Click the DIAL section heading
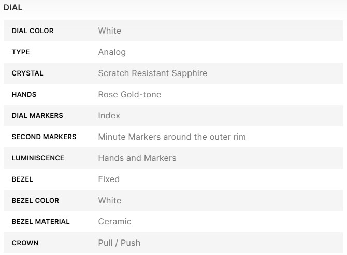 pyautogui.click(x=13, y=8)
